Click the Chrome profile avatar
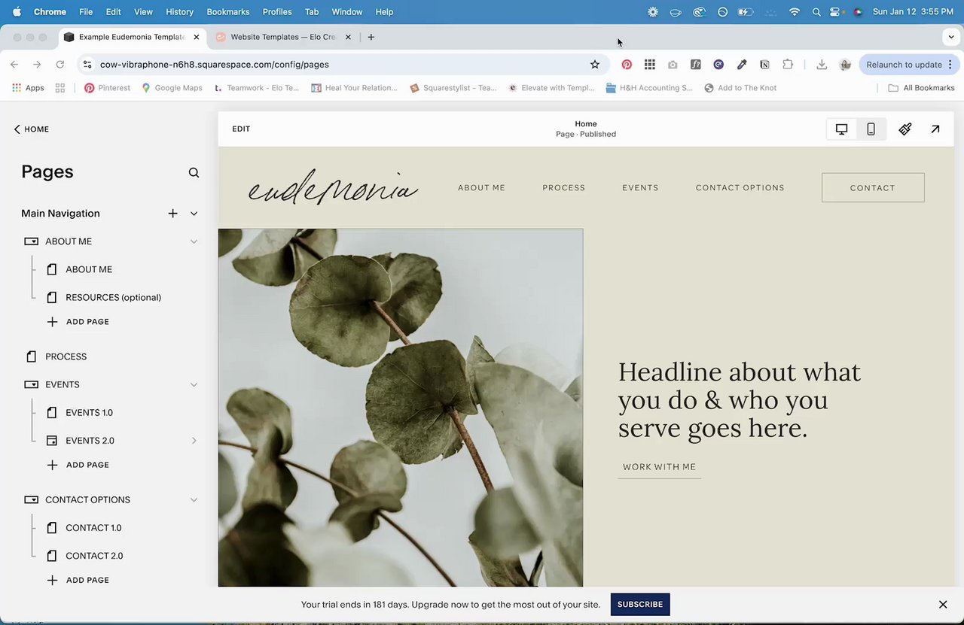Screen dimensions: 964x625 [x=845, y=65]
